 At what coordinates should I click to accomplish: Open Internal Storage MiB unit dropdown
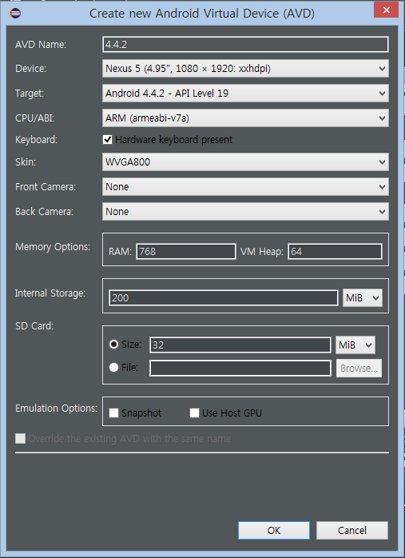363,298
